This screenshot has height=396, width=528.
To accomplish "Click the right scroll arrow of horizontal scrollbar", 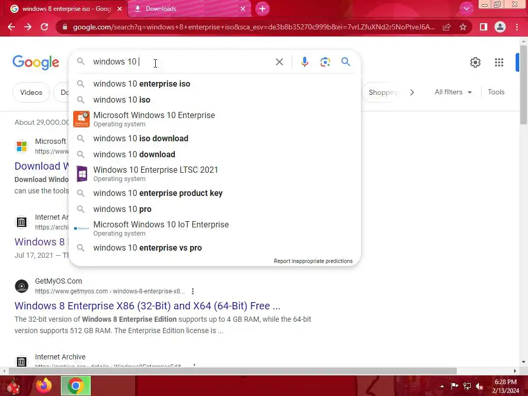I will (515, 371).
